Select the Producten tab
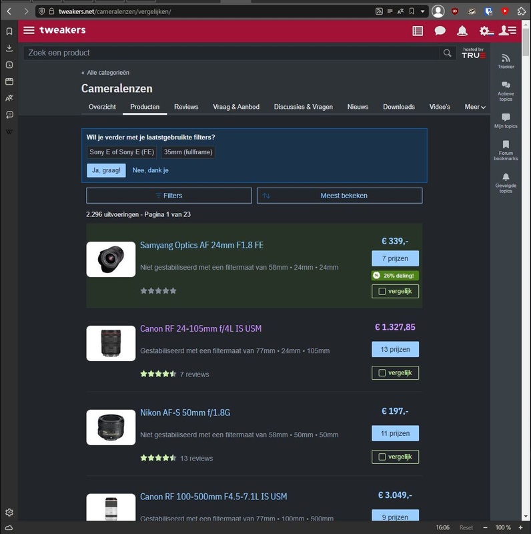Image resolution: width=531 pixels, height=534 pixels. click(x=145, y=107)
